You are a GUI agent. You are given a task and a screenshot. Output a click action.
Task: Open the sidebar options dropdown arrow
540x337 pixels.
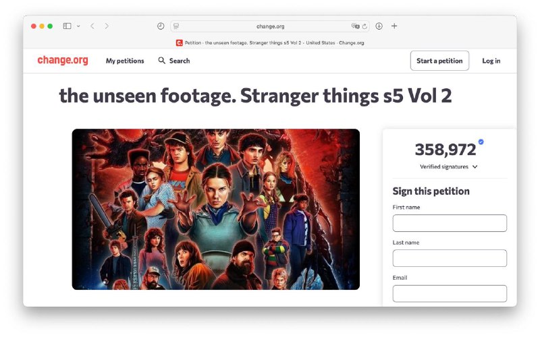pyautogui.click(x=78, y=26)
